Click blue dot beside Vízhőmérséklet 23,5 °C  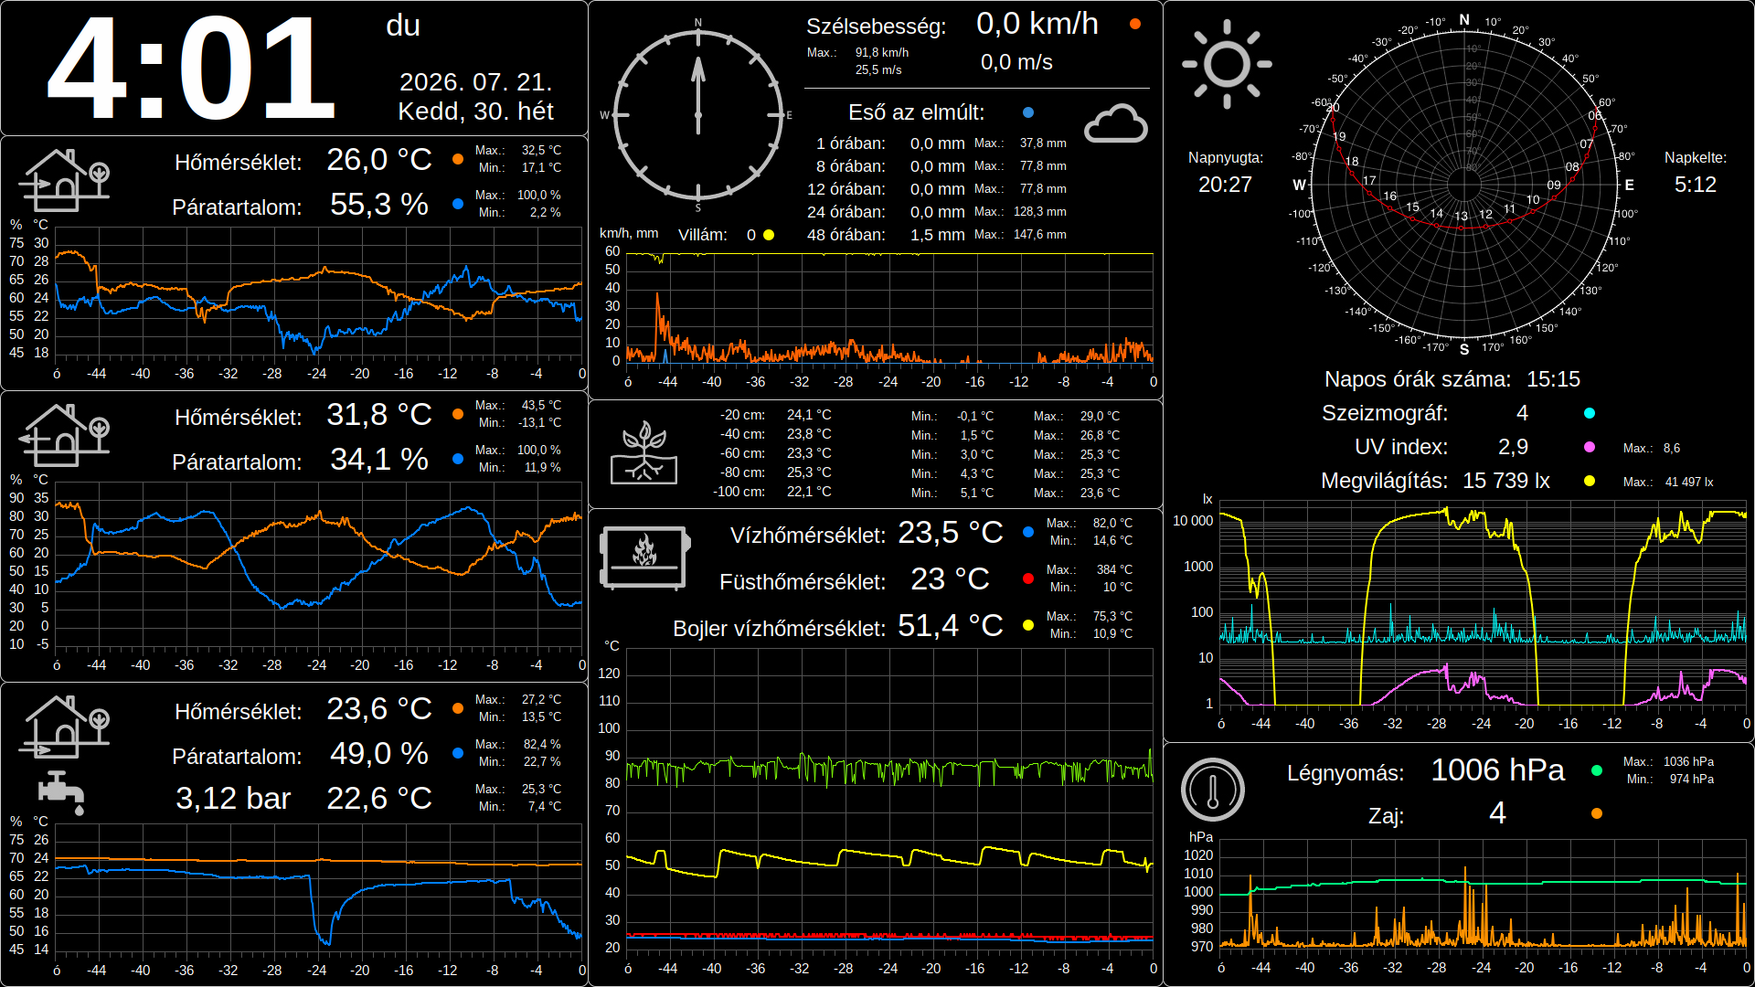point(1028,532)
